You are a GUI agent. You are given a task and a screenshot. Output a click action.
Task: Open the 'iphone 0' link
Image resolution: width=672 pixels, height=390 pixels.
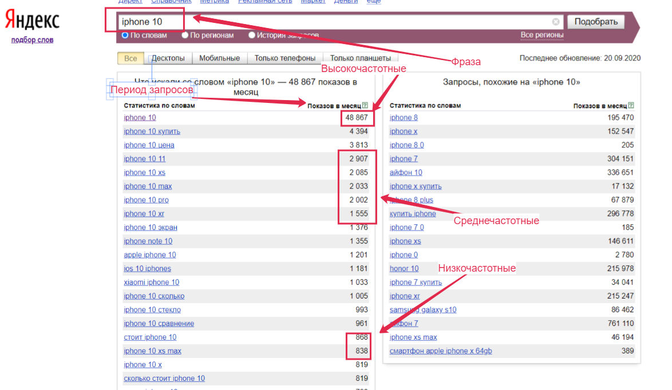(404, 254)
